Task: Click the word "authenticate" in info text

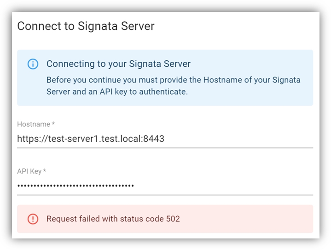Action: coord(161,91)
